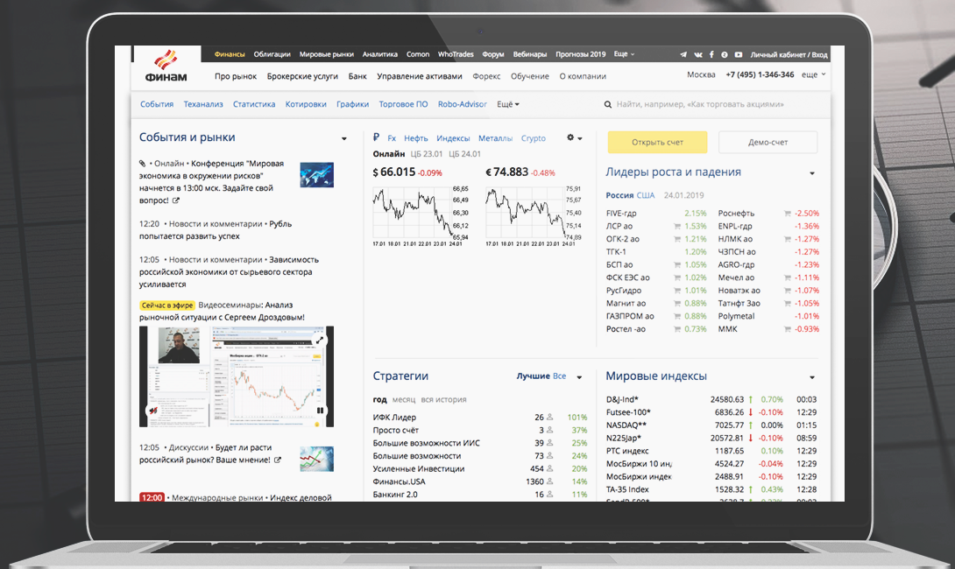Screen dimensions: 955x569
Task: Open the Facebook social icon
Action: click(x=711, y=55)
